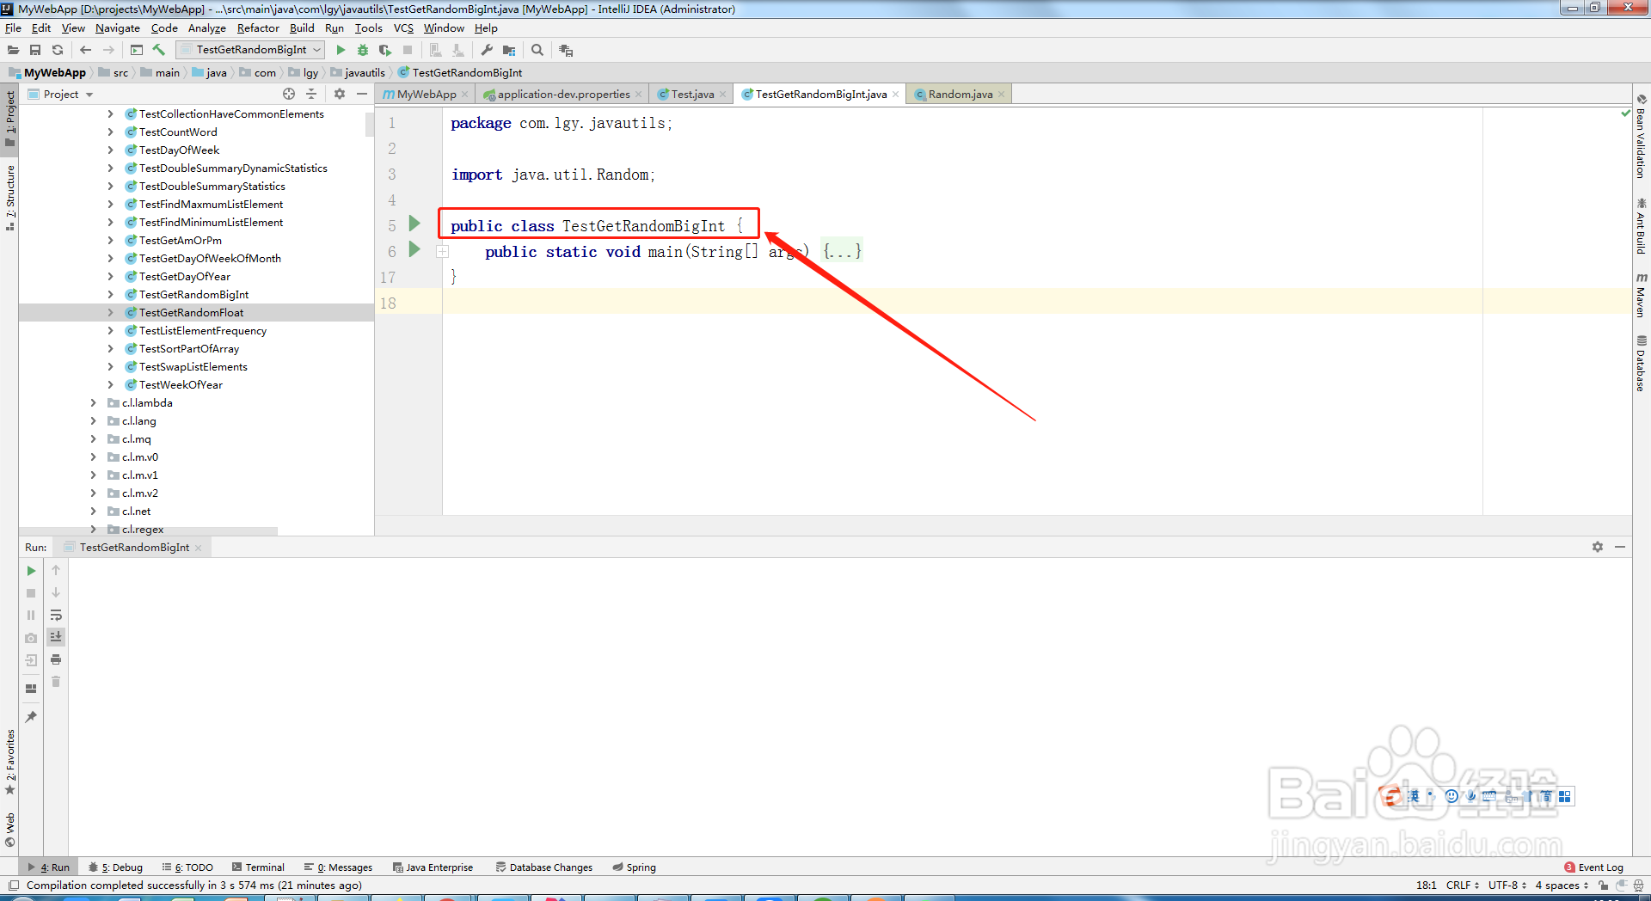Collapse all nodes in the Project panel
Screen dimensions: 1651x901
[x=311, y=94]
